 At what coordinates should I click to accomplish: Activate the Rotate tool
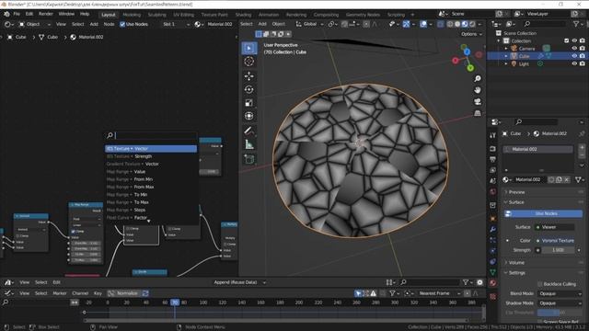pyautogui.click(x=249, y=89)
